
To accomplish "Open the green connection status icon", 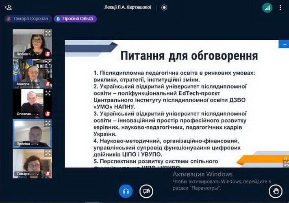I will point(267,8).
